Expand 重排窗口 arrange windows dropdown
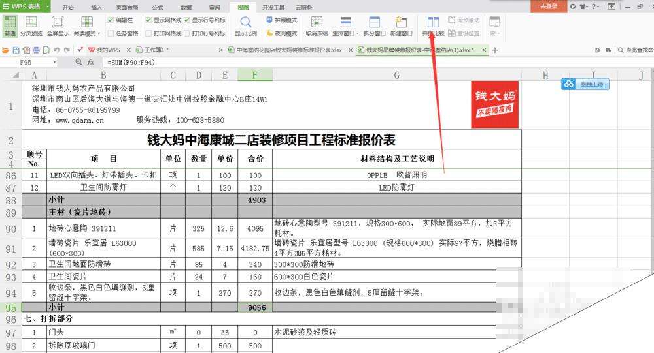The width and height of the screenshot is (654, 353). [358, 33]
